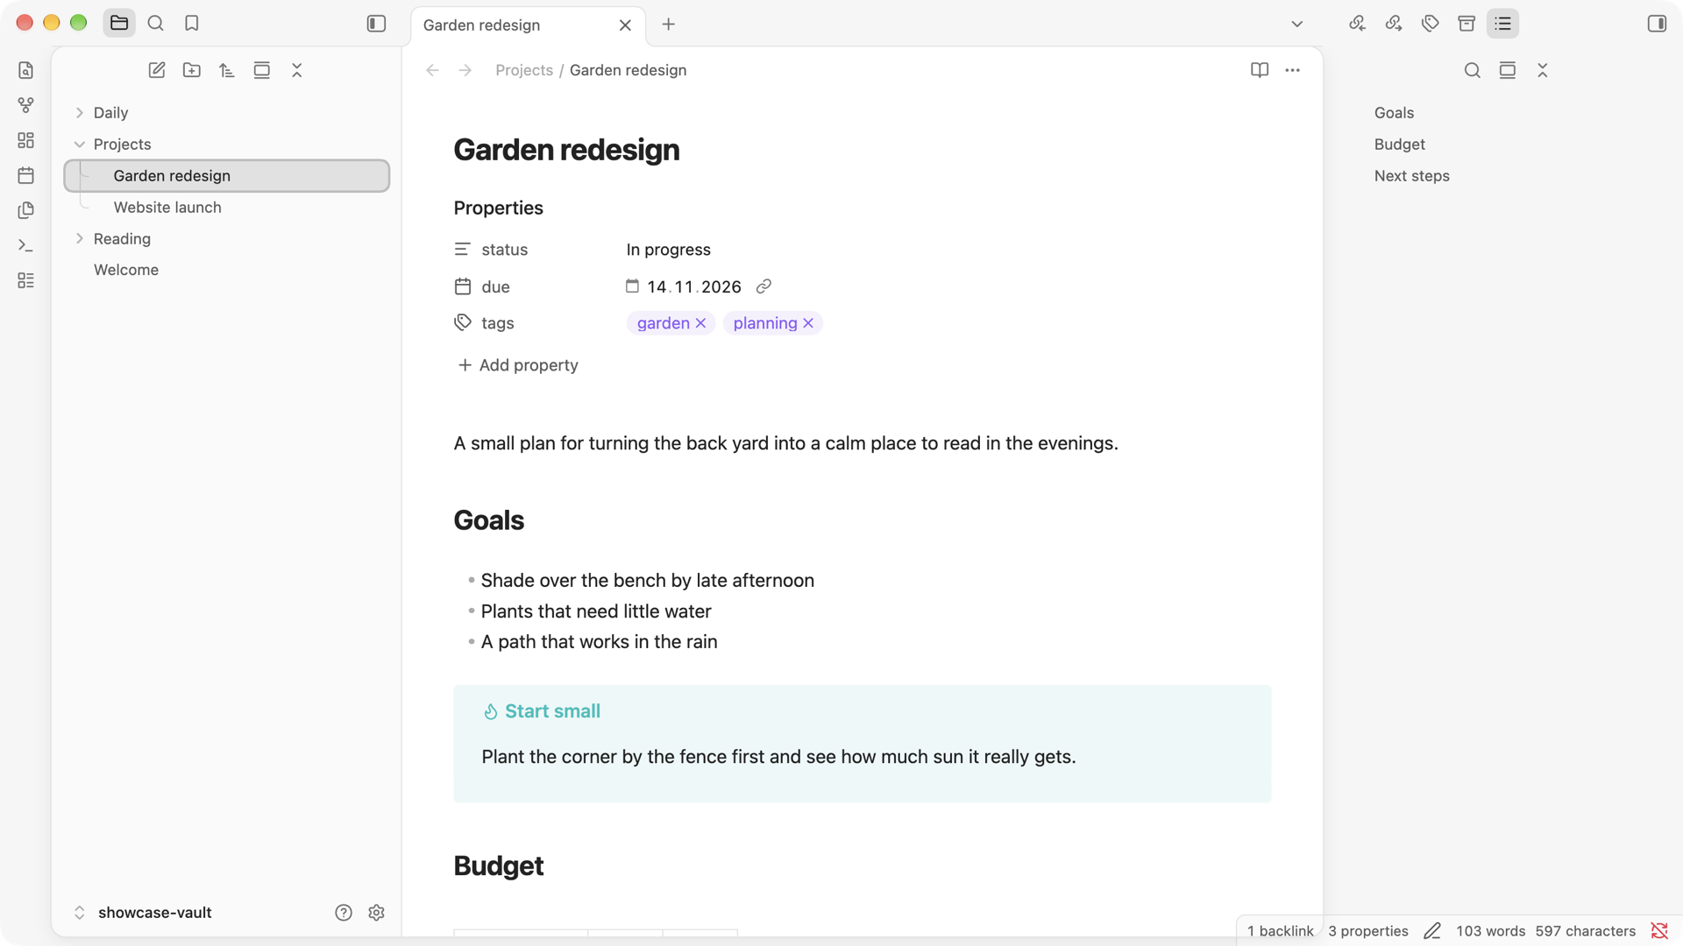Image resolution: width=1683 pixels, height=946 pixels.
Task: Create a new note in the file explorer
Action: pos(157,70)
